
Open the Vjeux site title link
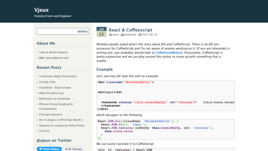tap(41, 10)
